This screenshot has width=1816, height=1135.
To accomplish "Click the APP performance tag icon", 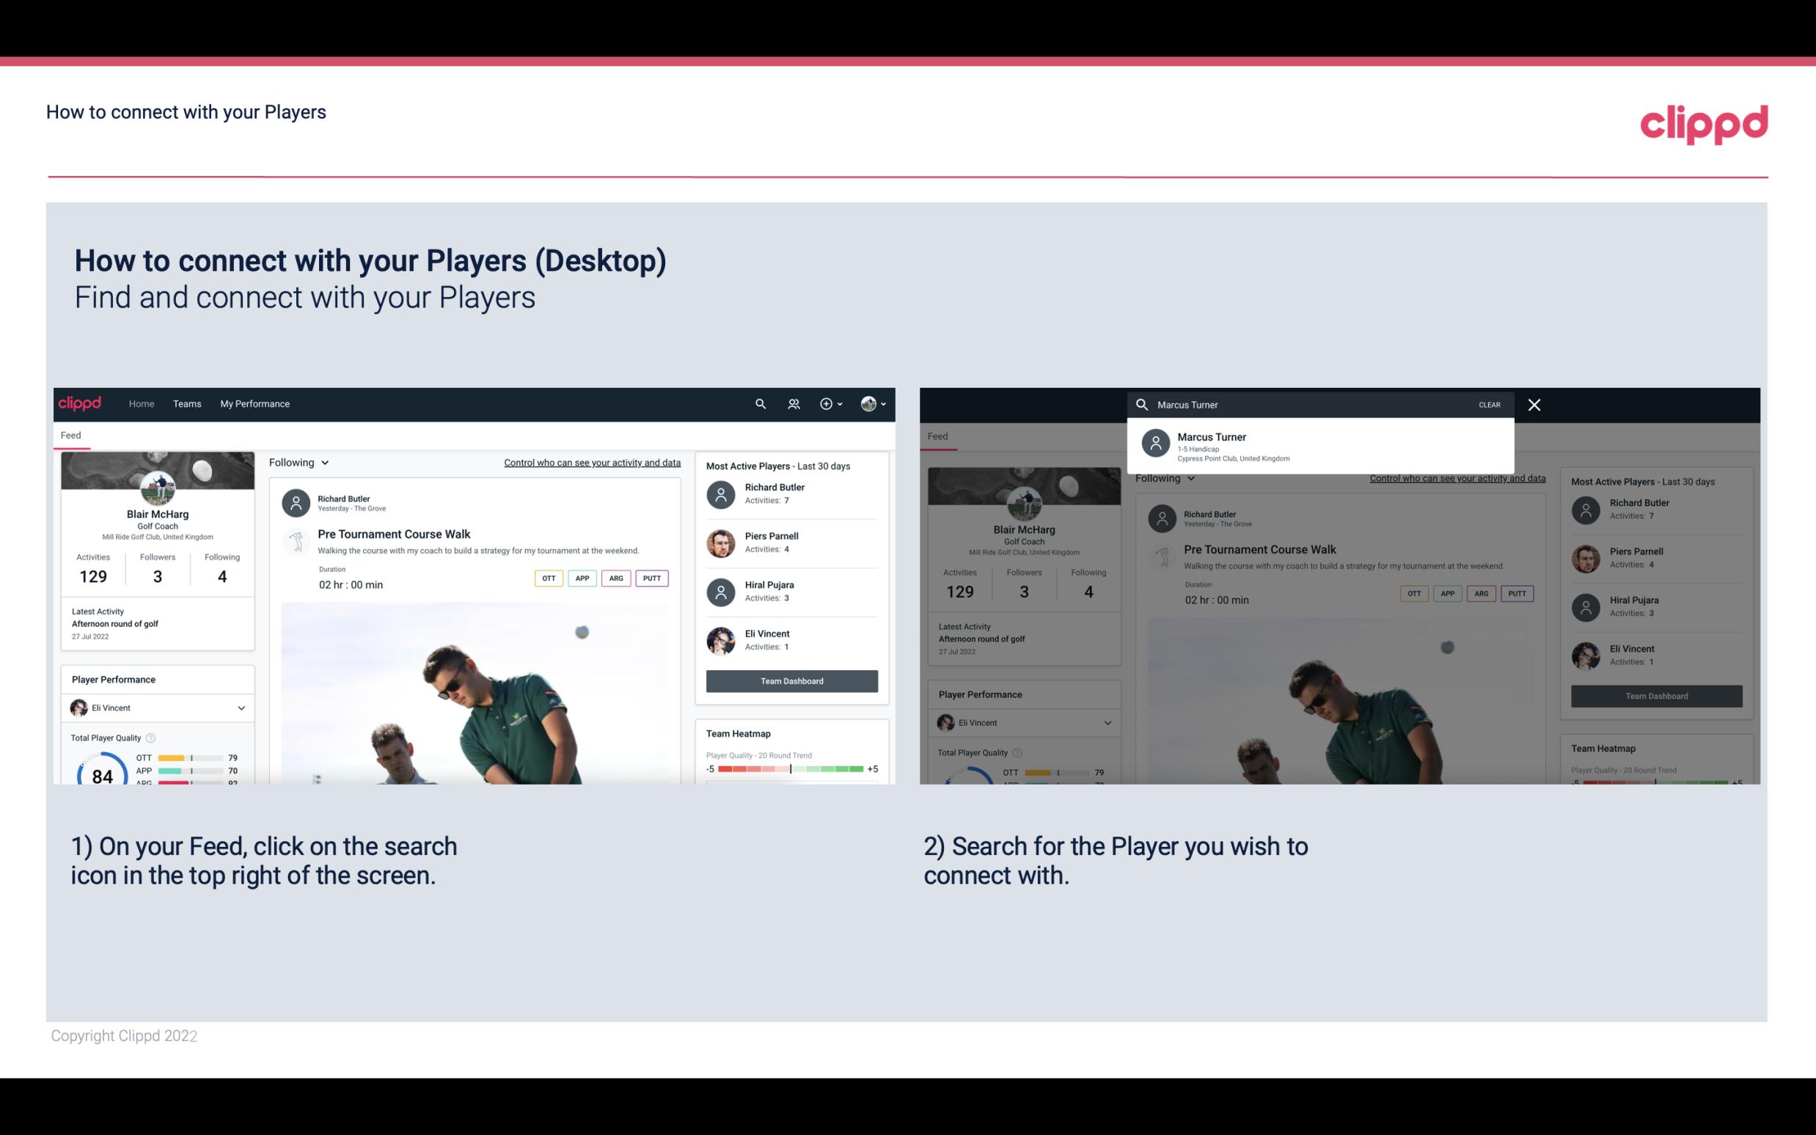I will pos(580,576).
